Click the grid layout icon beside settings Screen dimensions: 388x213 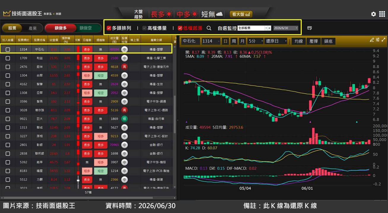[x=381, y=14]
